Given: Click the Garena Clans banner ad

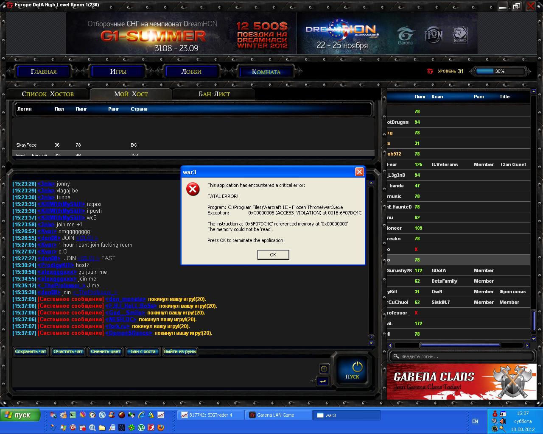Looking at the screenshot, I should click(462, 381).
